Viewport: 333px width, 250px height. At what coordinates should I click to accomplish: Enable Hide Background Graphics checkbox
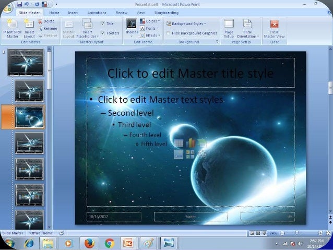tap(168, 33)
